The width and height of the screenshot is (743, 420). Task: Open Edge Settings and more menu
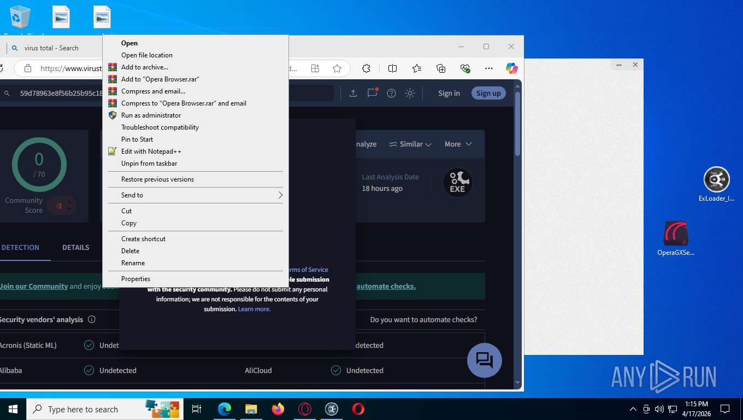[489, 68]
